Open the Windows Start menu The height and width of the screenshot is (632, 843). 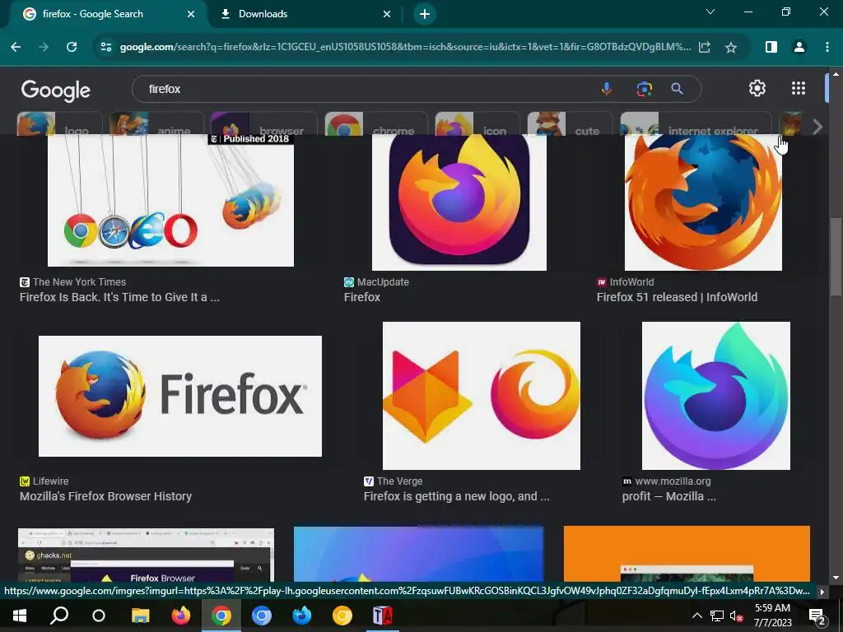click(x=20, y=616)
